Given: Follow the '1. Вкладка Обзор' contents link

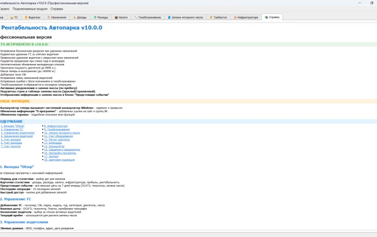Looking at the screenshot, I should tap(12, 126).
